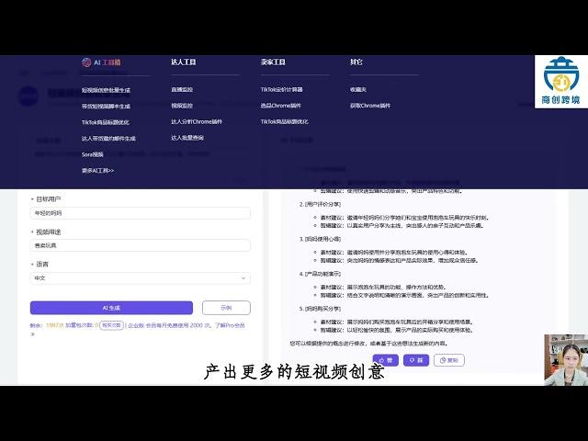Viewport: 588px width, 441px height.
Task: Open the AI 工具箱 menu heading
Action: (x=107, y=62)
